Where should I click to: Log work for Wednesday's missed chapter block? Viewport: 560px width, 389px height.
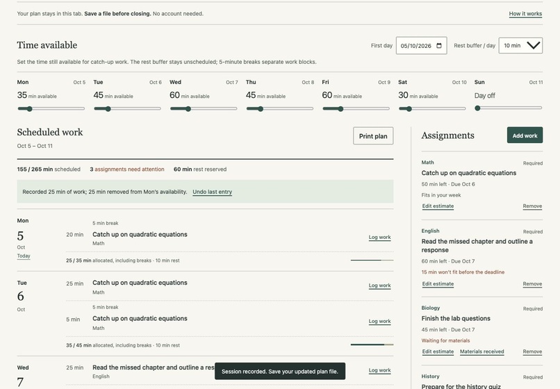379,370
